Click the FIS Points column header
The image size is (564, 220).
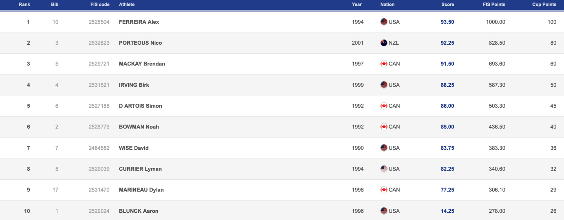[494, 5]
